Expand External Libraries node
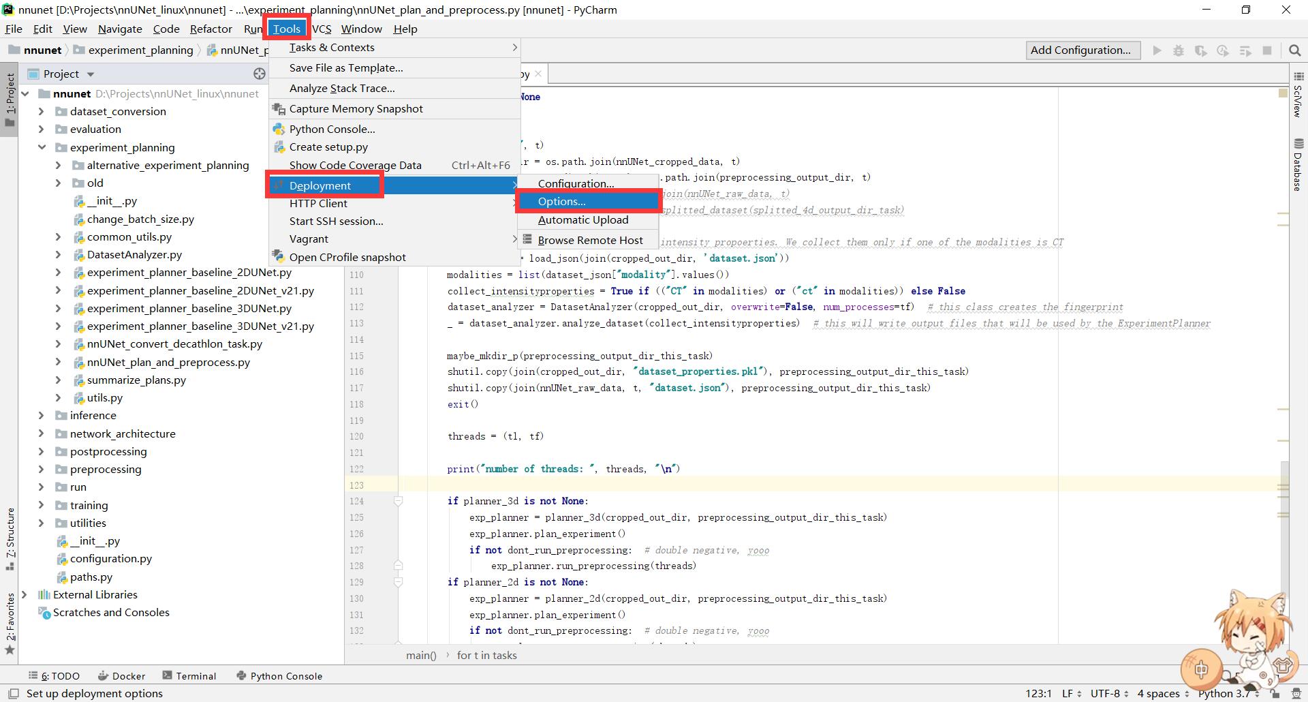 click(25, 595)
